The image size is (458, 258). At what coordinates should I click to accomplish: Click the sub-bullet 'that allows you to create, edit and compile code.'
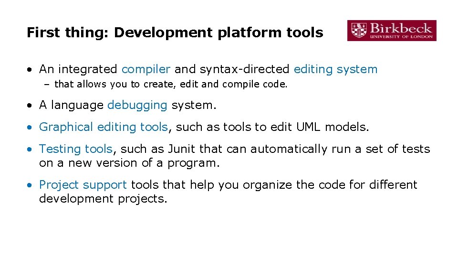(171, 84)
